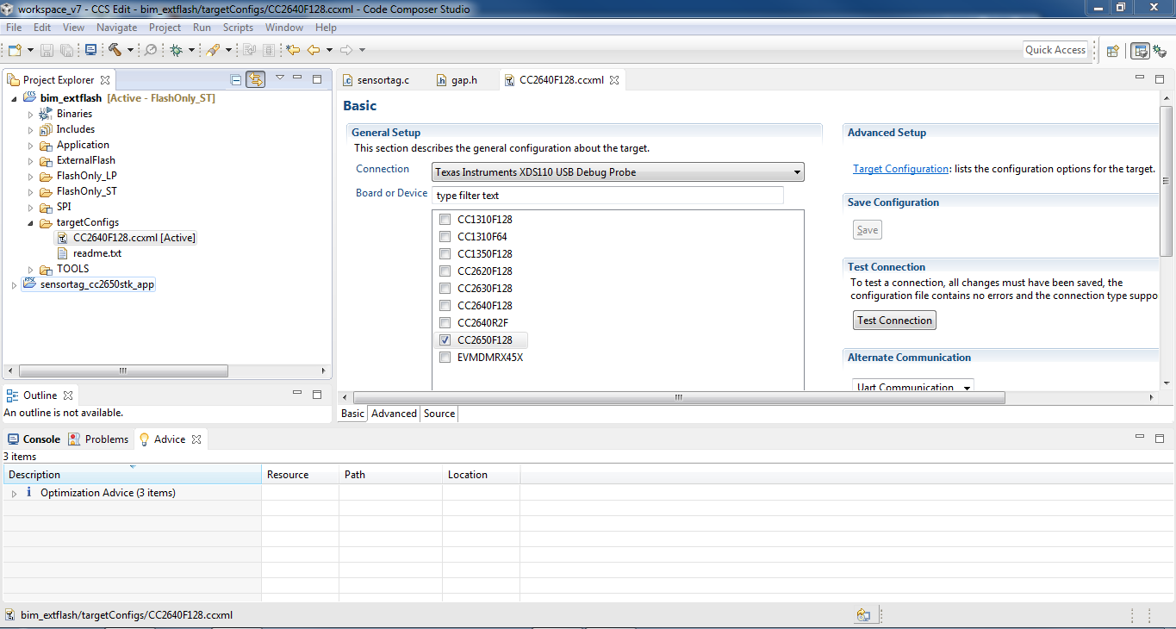The height and width of the screenshot is (629, 1176).
Task: Click the Back navigation arrow icon
Action: (x=314, y=50)
